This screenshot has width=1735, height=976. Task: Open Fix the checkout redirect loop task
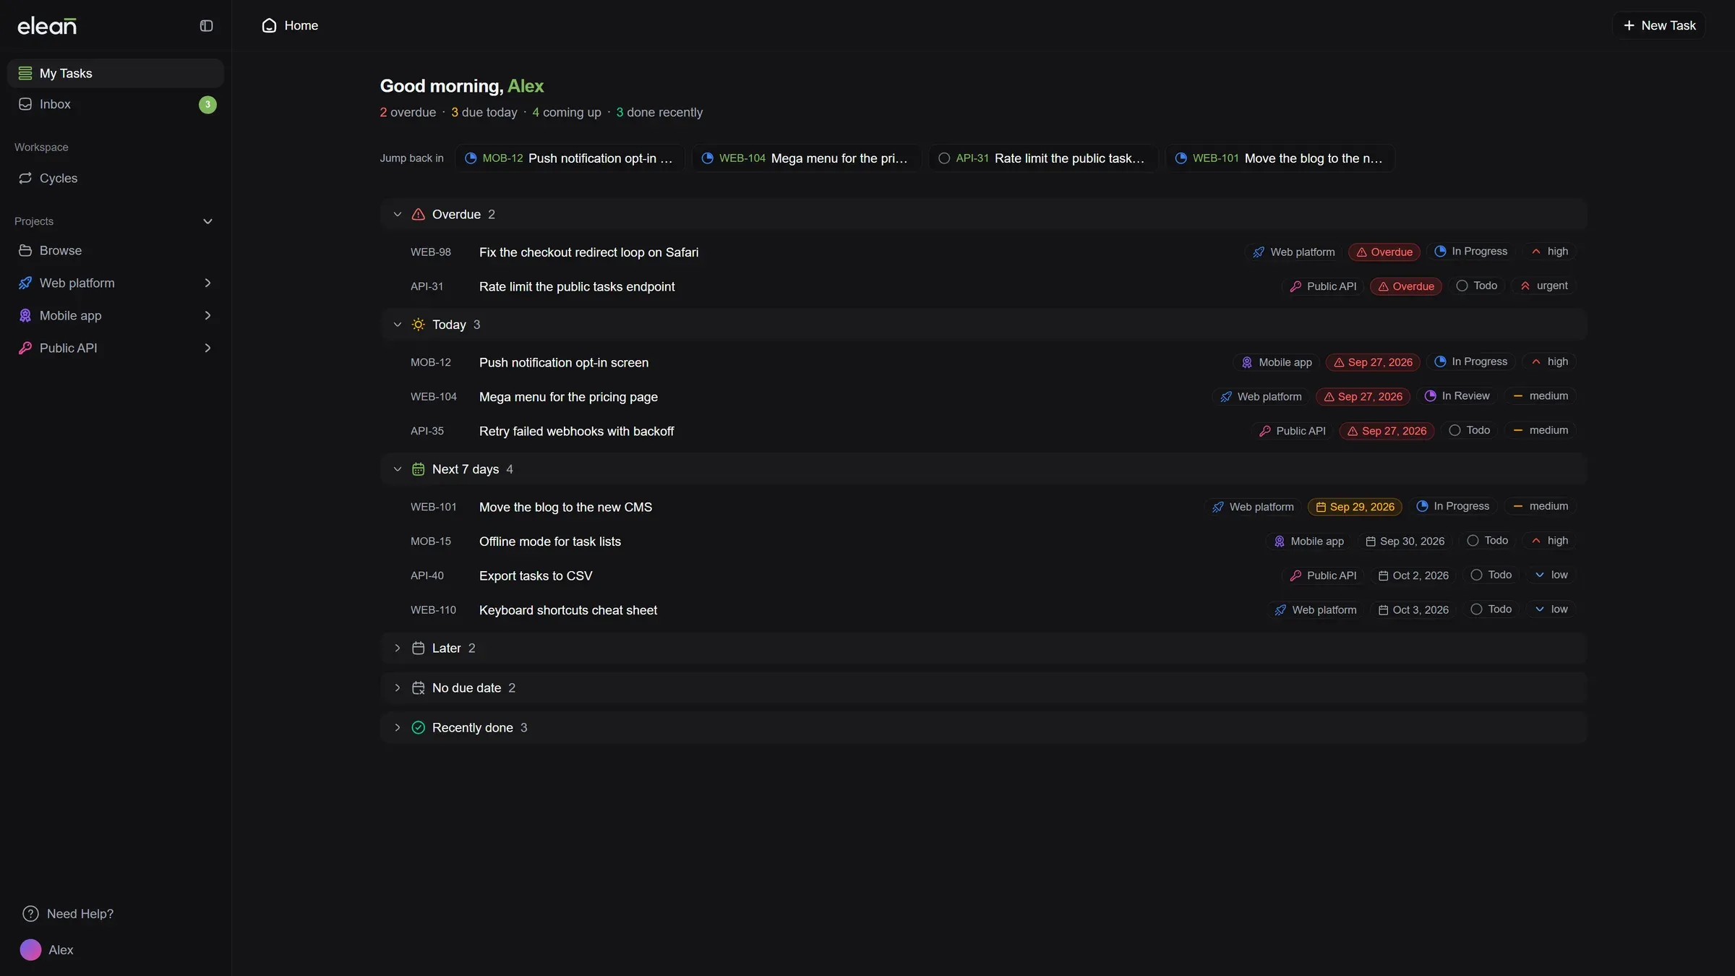(x=588, y=252)
